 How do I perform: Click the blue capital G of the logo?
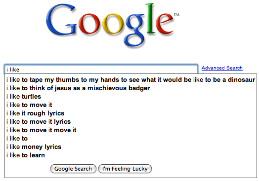(61, 20)
